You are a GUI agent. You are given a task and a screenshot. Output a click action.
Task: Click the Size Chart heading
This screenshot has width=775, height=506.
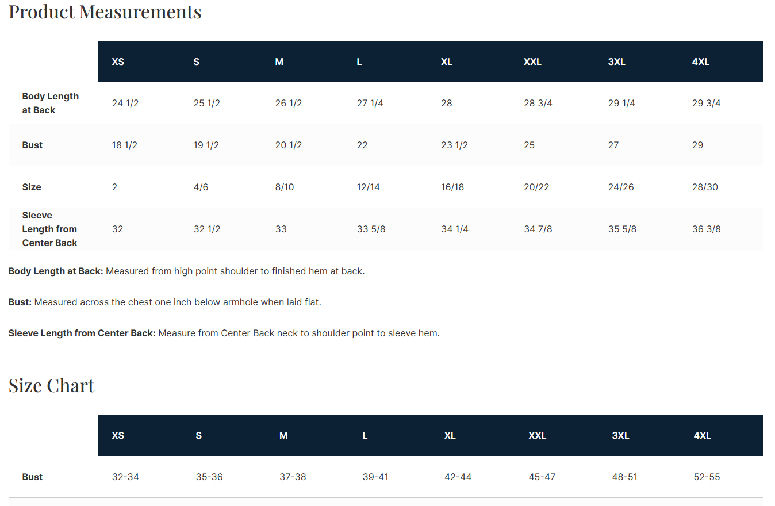pos(52,385)
